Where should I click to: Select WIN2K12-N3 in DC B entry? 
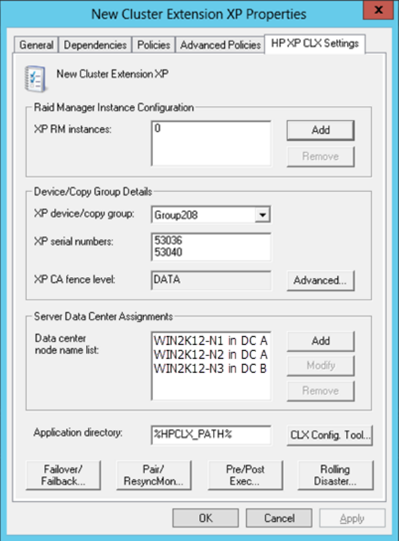(x=210, y=369)
